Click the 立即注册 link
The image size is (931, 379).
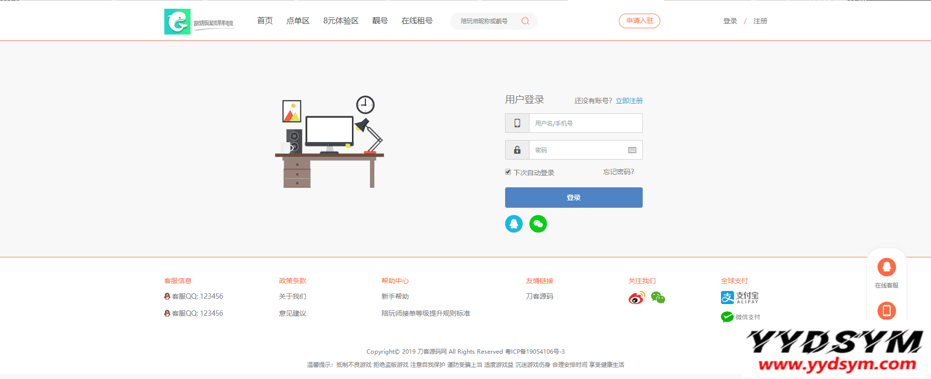click(629, 101)
